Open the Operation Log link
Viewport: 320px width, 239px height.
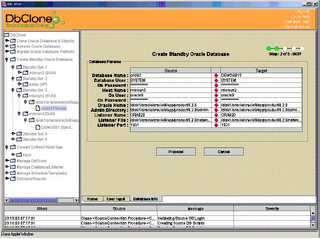point(297,27)
